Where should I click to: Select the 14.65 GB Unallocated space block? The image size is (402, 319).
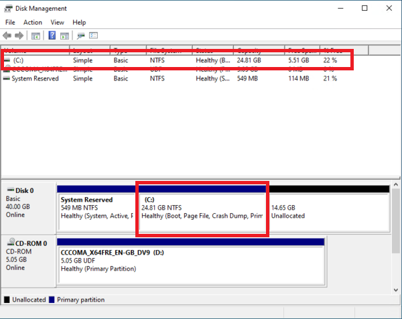pyautogui.click(x=327, y=211)
